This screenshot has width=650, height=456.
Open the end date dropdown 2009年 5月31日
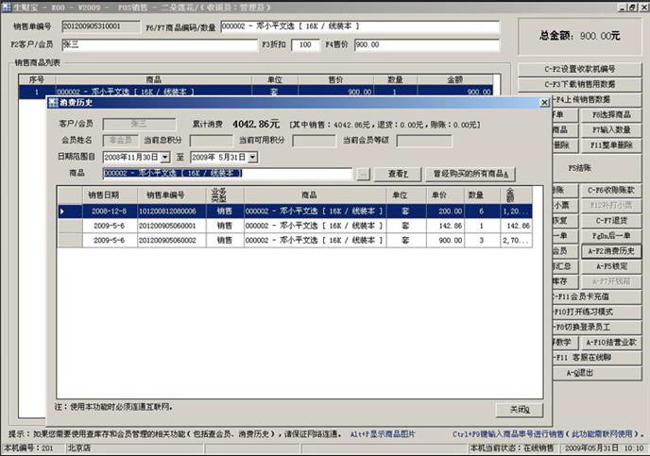(253, 157)
